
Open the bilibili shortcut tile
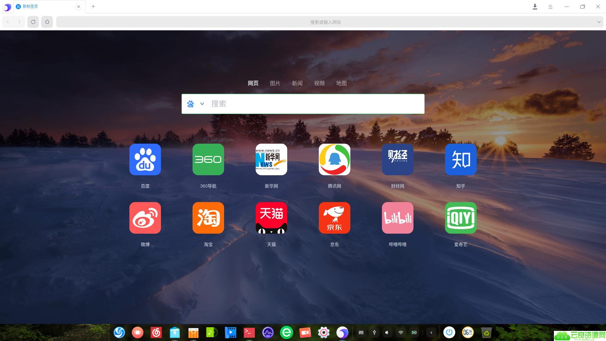(398, 218)
